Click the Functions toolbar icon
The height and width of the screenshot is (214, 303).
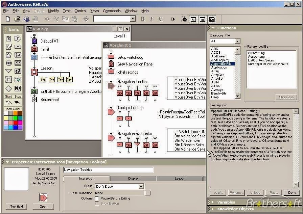click(193, 19)
